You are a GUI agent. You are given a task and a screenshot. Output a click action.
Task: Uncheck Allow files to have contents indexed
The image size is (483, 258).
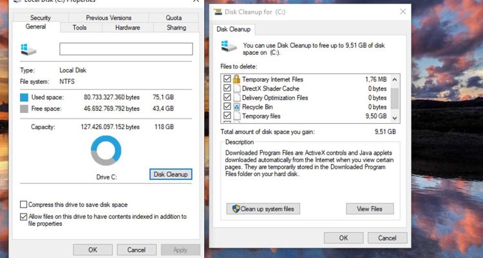pos(23,217)
